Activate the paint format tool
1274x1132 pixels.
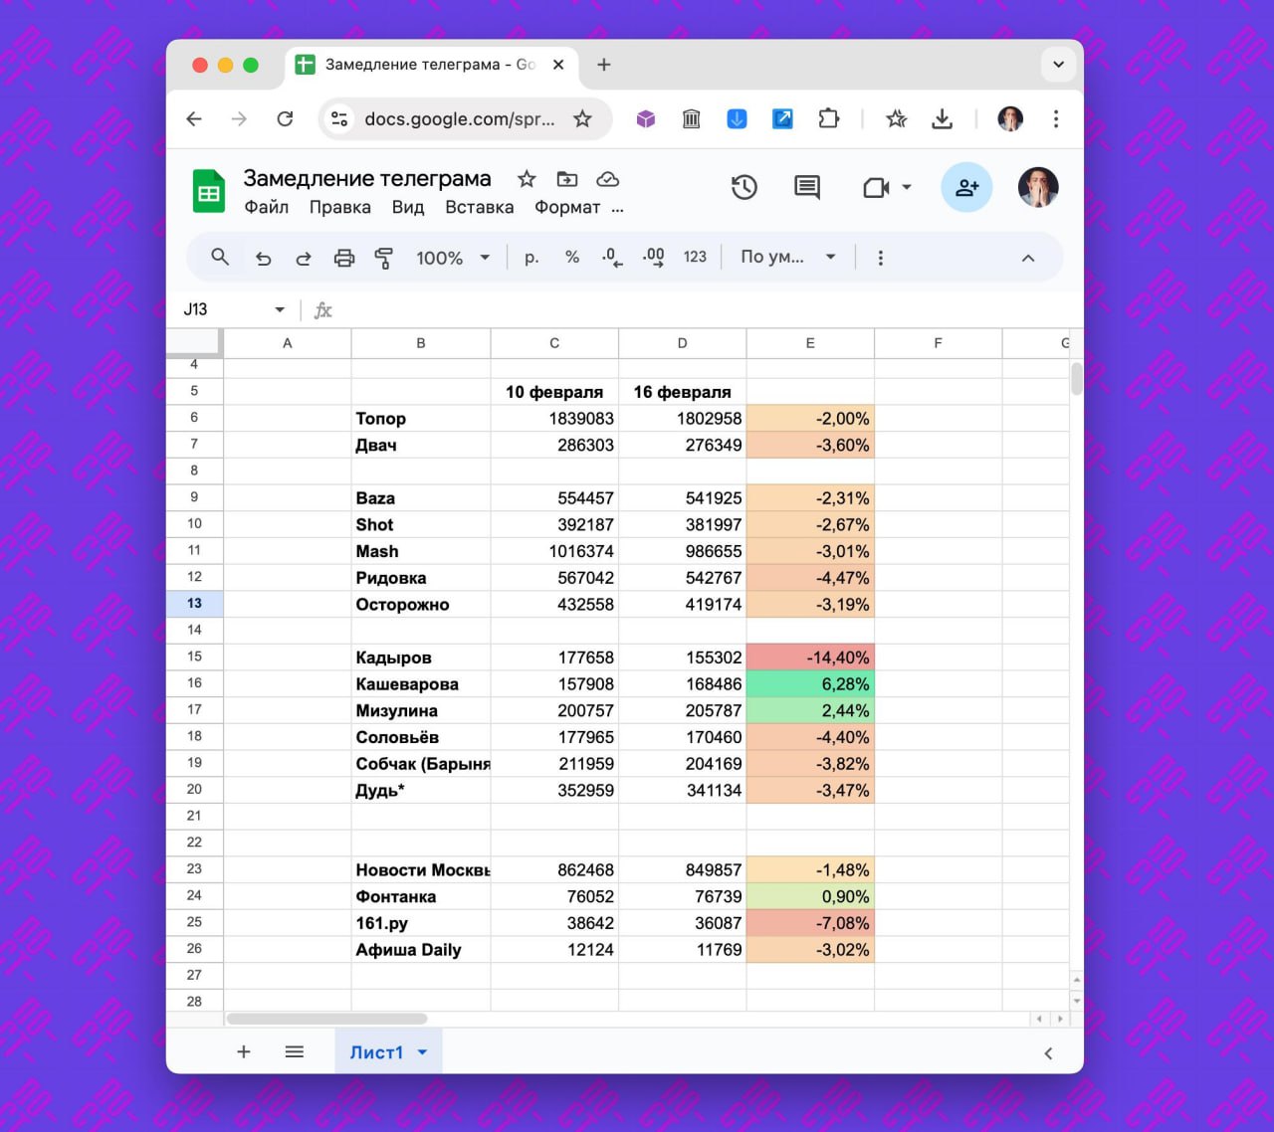383,259
